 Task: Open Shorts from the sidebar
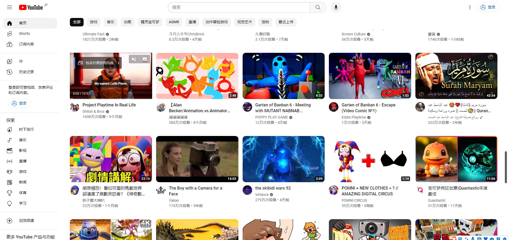click(30, 34)
